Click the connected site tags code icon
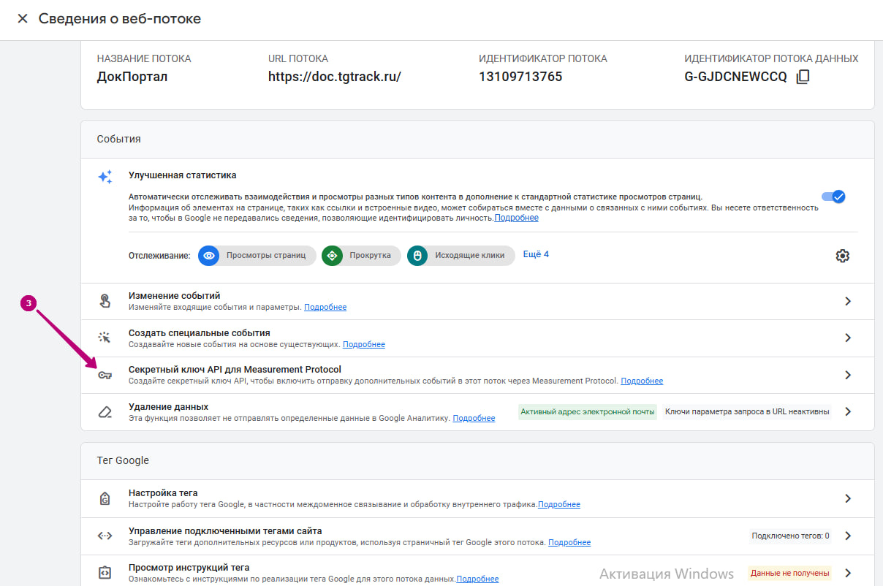The height and width of the screenshot is (586, 883). click(x=105, y=536)
